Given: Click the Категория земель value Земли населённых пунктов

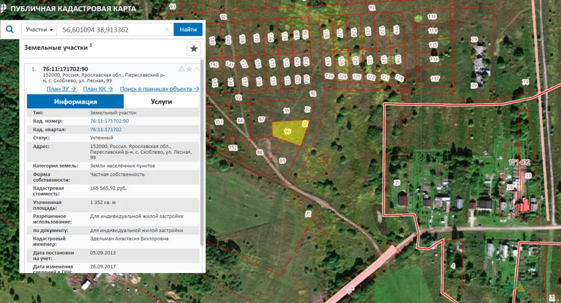Looking at the screenshot, I should tap(123, 166).
